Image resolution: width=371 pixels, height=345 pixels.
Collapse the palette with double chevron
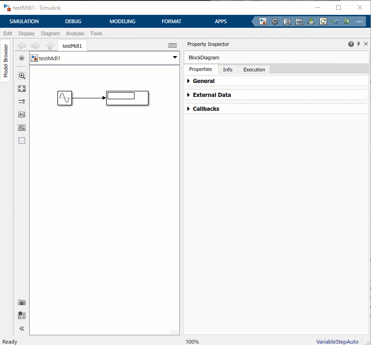coord(22,328)
